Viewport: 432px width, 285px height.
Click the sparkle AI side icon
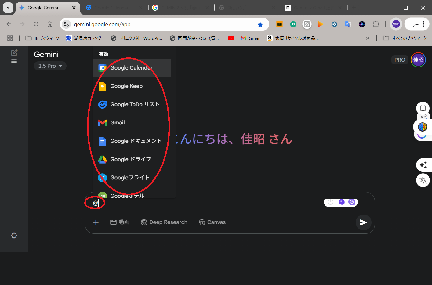[x=423, y=165]
